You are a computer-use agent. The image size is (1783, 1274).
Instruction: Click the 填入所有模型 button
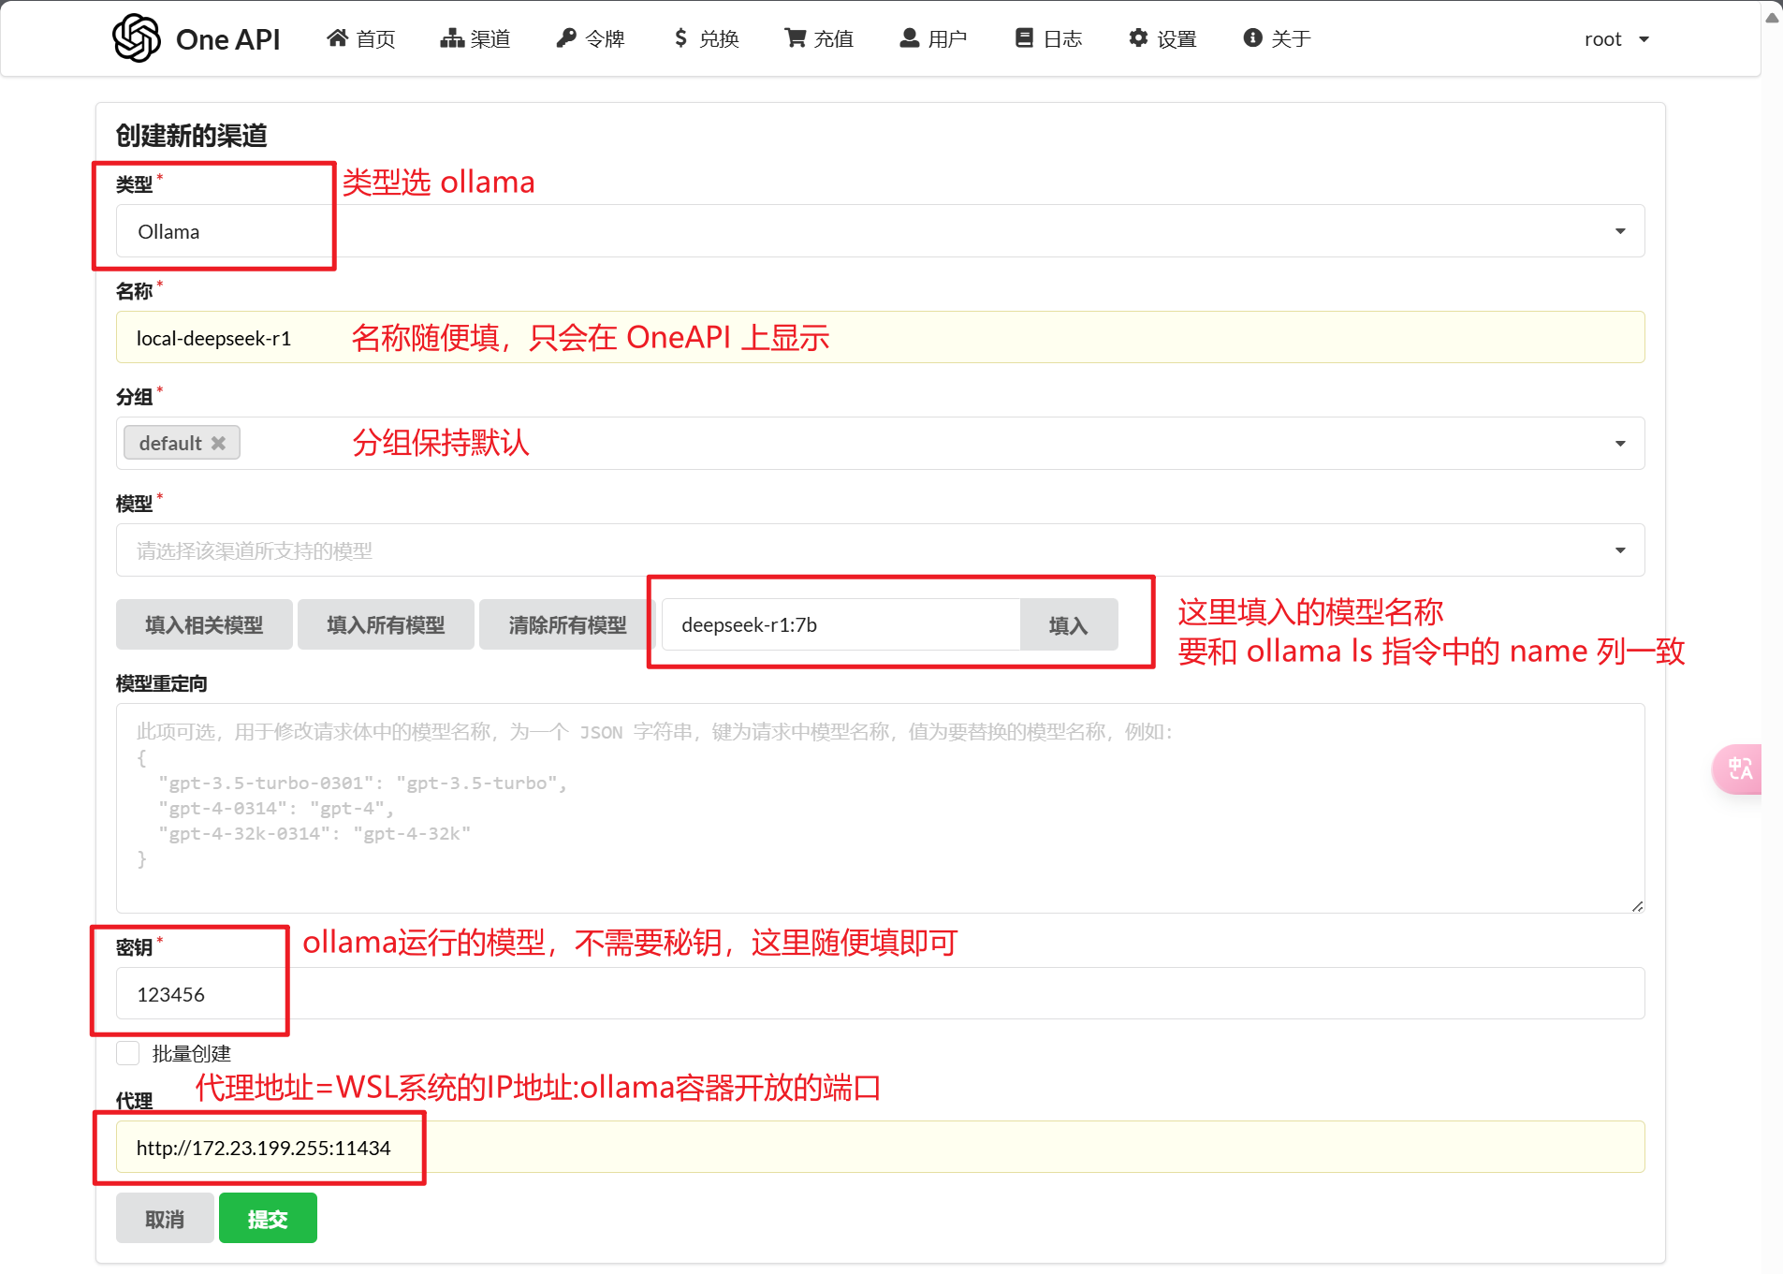click(x=386, y=624)
